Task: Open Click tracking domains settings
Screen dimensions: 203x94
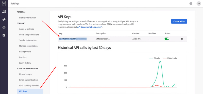Action: coord(29,86)
